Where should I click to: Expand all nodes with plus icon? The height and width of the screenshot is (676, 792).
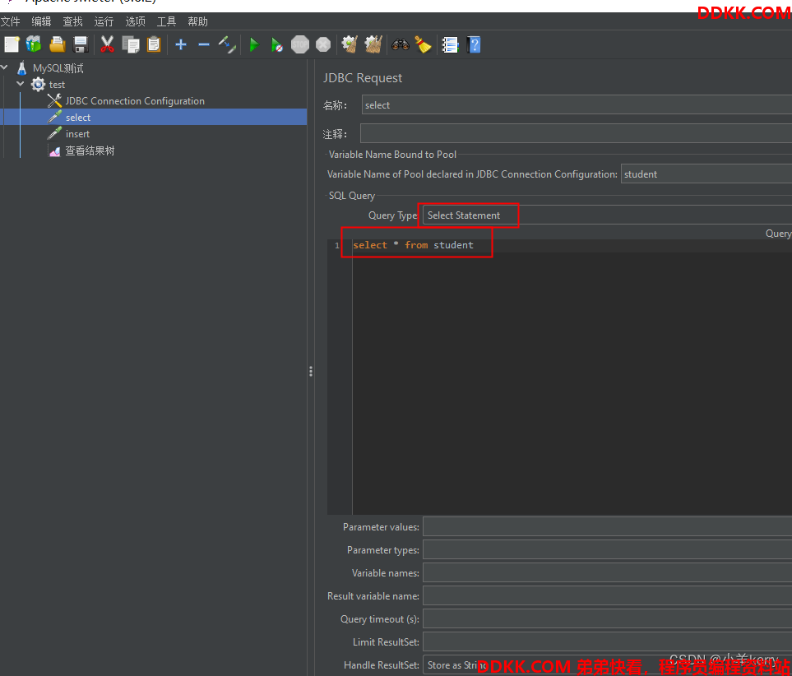[181, 44]
